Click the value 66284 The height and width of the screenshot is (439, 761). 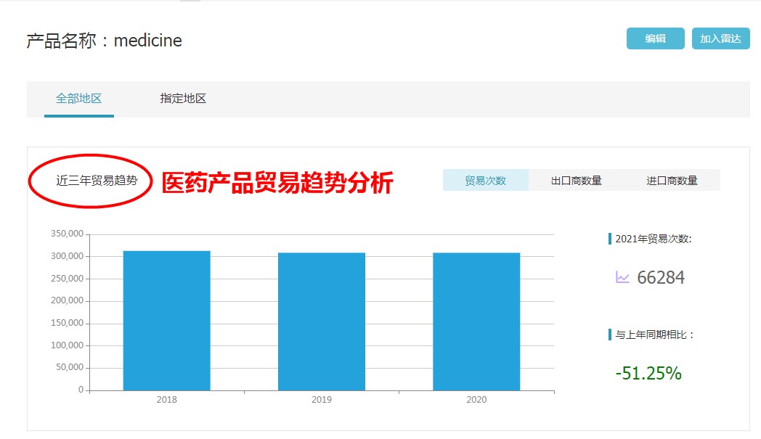661,277
